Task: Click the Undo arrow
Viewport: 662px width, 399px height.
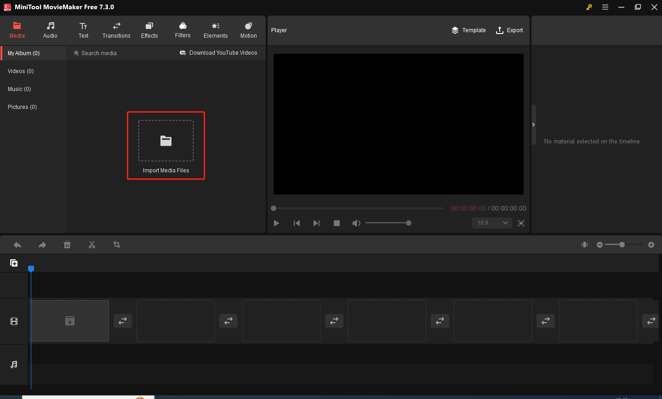Action: 17,245
